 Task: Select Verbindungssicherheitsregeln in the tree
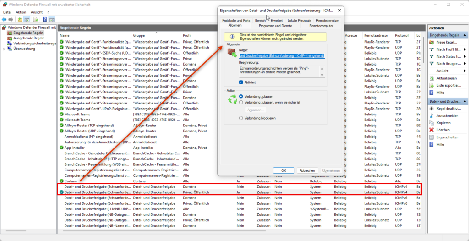point(35,44)
